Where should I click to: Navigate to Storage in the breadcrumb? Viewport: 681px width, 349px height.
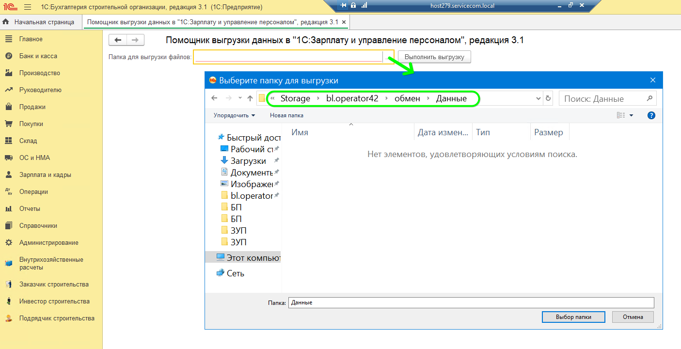[x=295, y=98]
